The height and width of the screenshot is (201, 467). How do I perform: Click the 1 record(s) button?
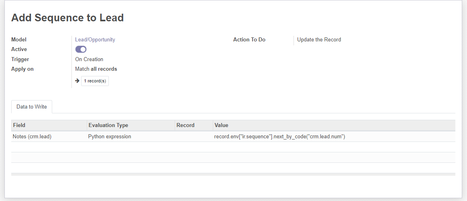pos(95,81)
